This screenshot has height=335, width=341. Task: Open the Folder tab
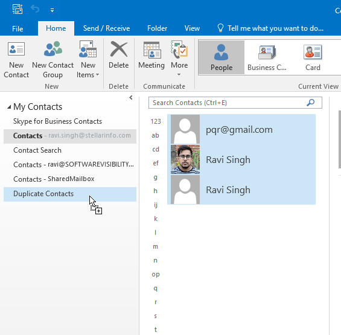[x=158, y=28]
